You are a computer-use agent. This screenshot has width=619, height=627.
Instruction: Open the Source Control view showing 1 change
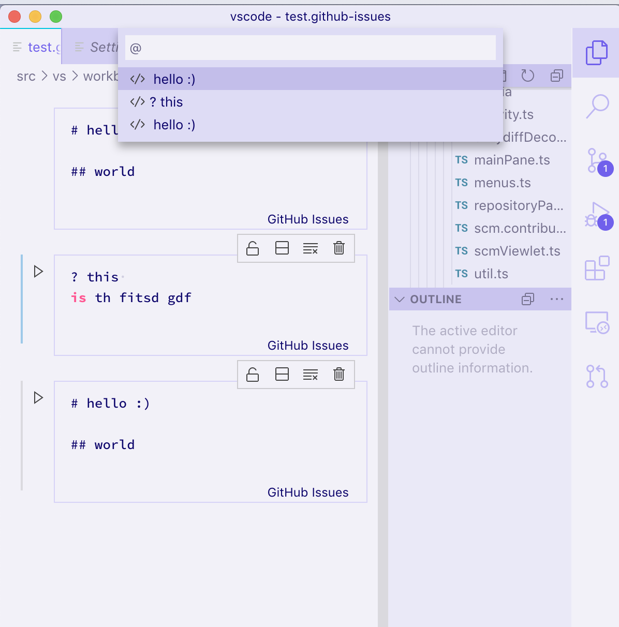pyautogui.click(x=596, y=161)
